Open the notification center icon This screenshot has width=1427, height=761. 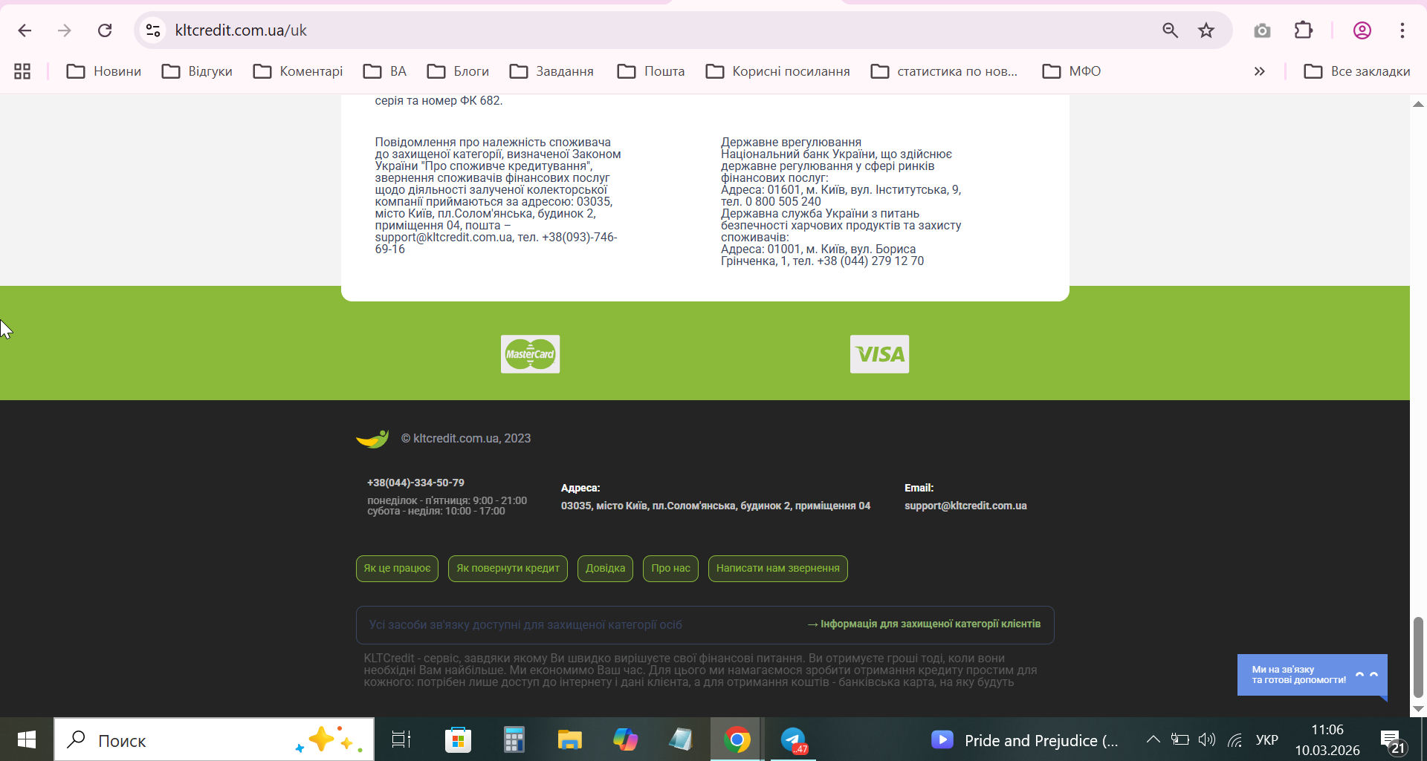coord(1393,741)
